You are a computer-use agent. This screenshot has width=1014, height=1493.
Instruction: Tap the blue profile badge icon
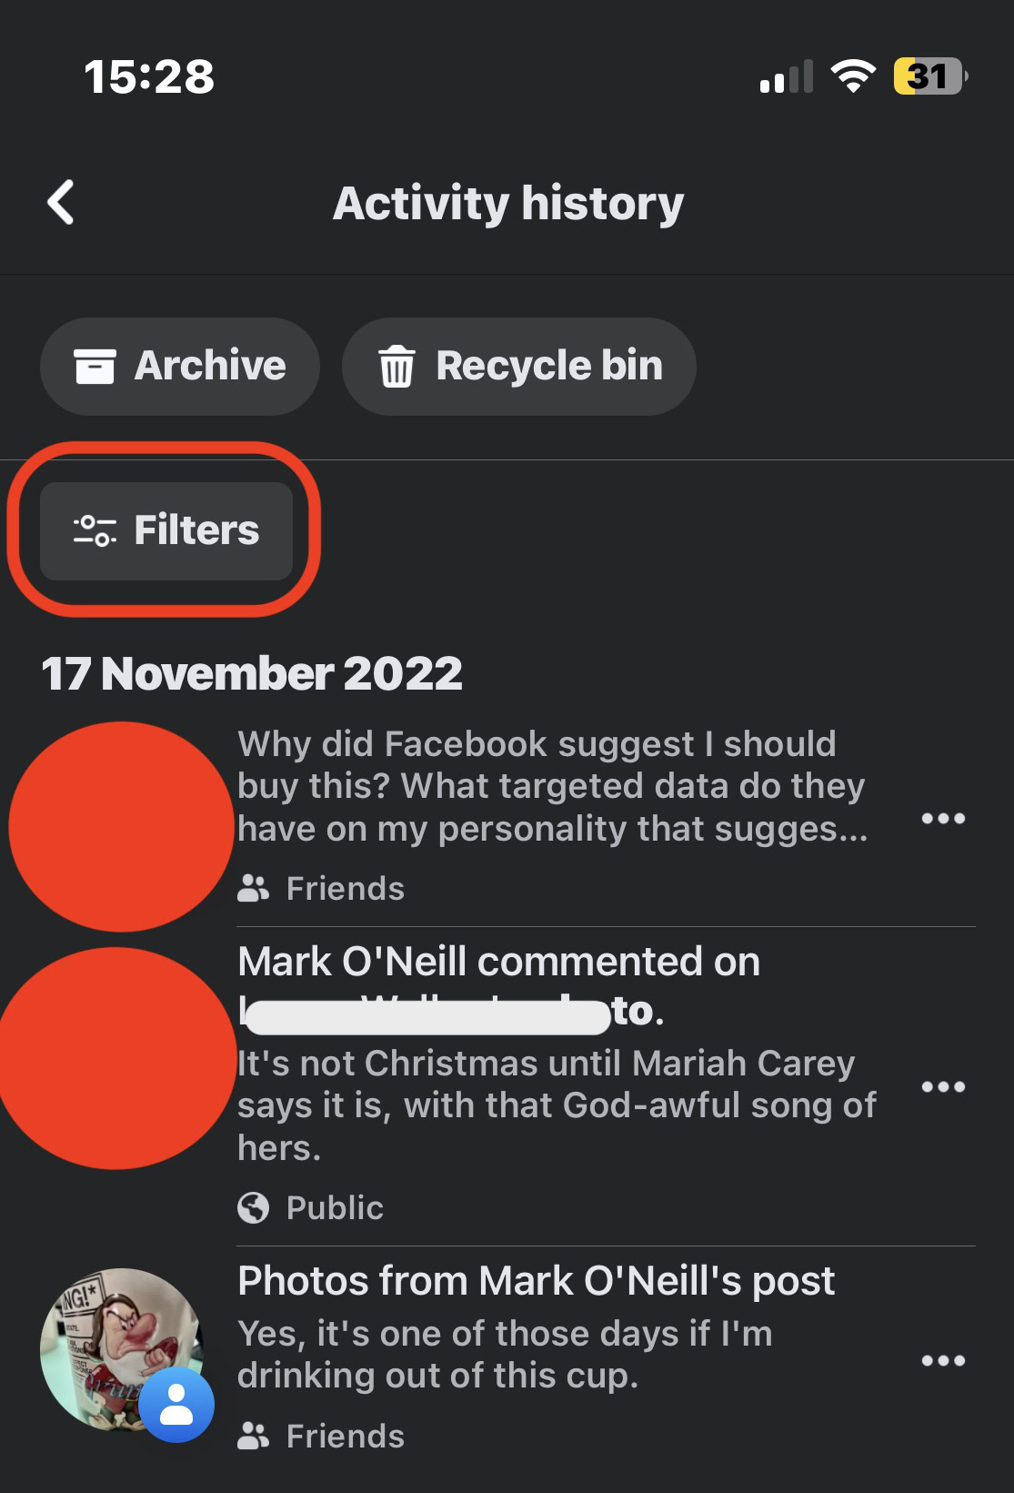[x=176, y=1404]
